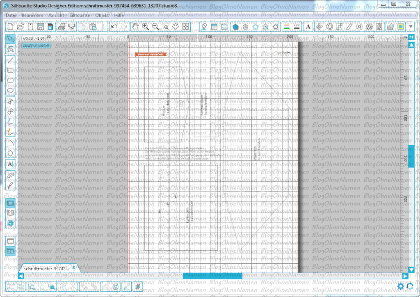
Task: Save the file with floppy disk icon
Action: [40, 27]
